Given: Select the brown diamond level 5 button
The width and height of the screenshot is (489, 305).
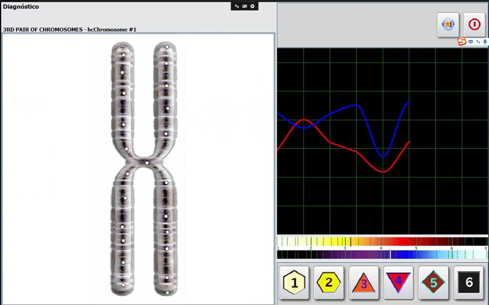Looking at the screenshot, I should pyautogui.click(x=433, y=282).
